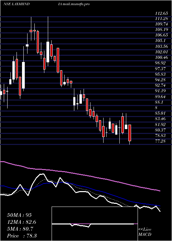Click the 5MA : 80.7 readout
This screenshot has width=172, height=241.
(x=21, y=229)
